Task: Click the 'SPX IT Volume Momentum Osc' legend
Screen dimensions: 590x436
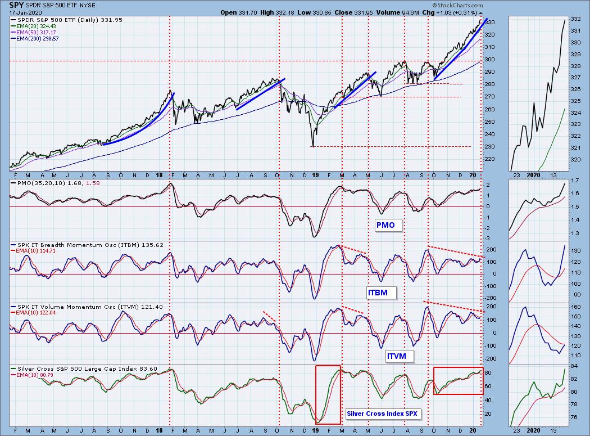Action: [x=87, y=307]
